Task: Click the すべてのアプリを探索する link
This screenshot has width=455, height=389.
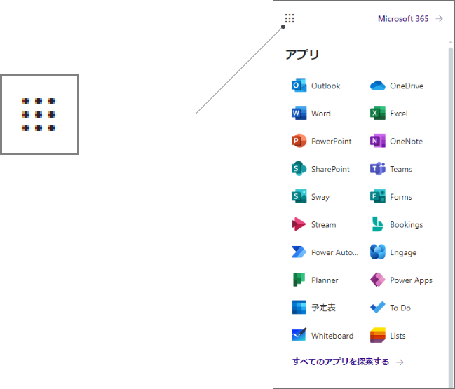Action: [x=341, y=362]
